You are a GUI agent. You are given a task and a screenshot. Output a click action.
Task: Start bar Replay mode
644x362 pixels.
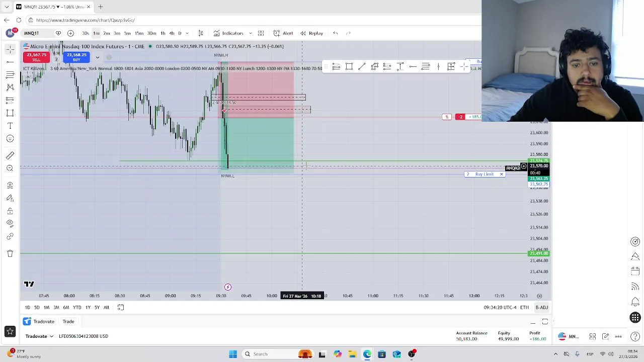pos(311,33)
